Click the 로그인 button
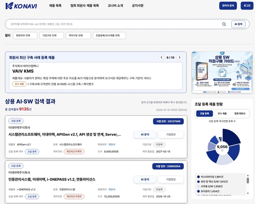255x204 pixels. (x=247, y=6)
